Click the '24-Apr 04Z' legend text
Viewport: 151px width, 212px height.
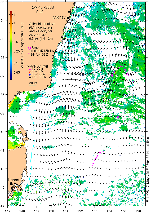tap(38, 35)
